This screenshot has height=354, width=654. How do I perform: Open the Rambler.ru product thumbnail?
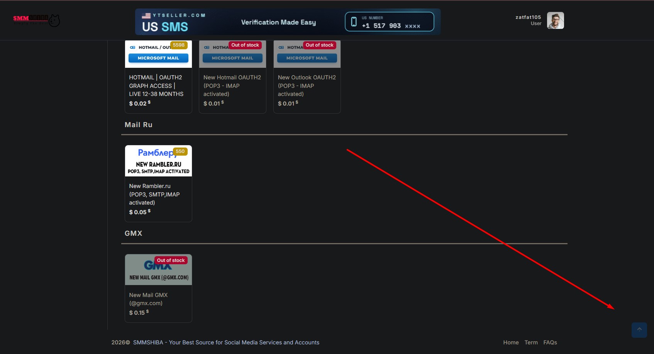[x=158, y=161]
